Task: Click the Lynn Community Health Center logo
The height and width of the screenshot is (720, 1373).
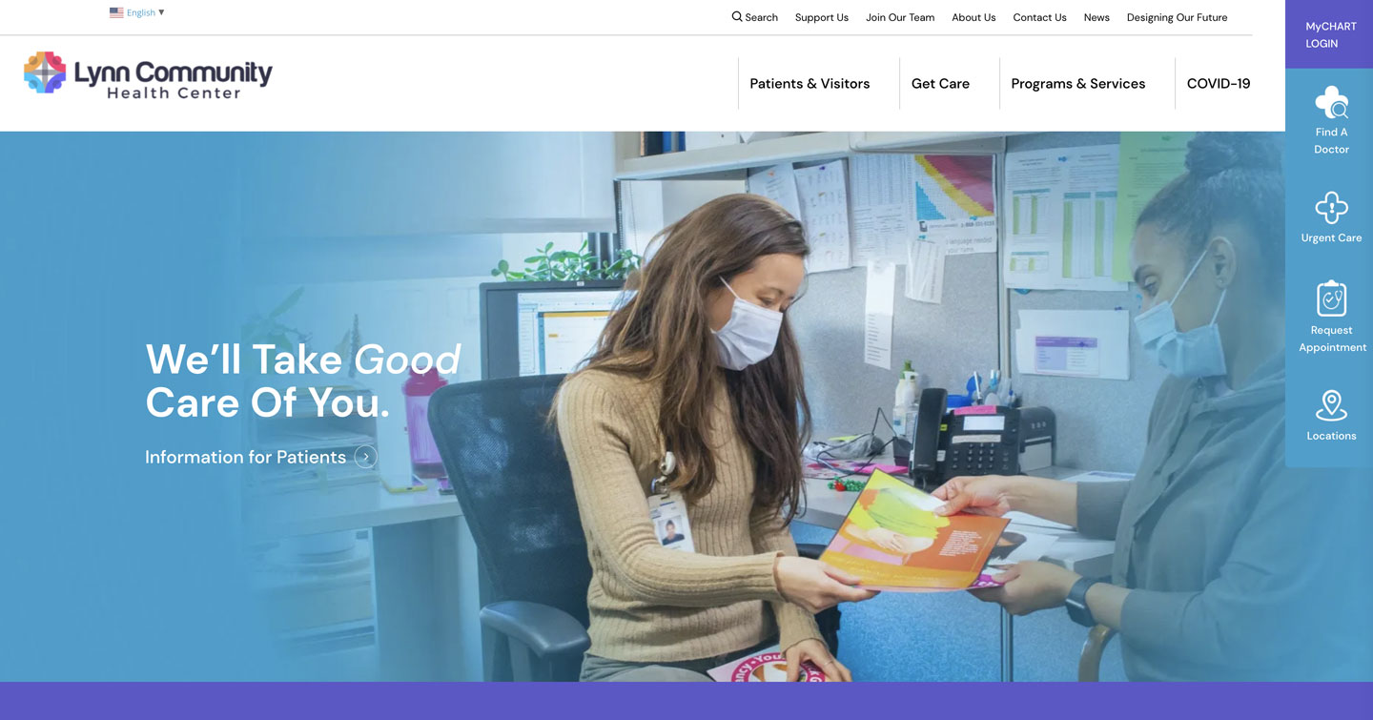Action: pos(148,73)
